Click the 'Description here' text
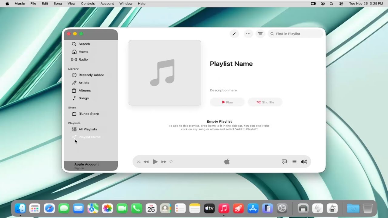The width and height of the screenshot is (388, 218). click(223, 90)
